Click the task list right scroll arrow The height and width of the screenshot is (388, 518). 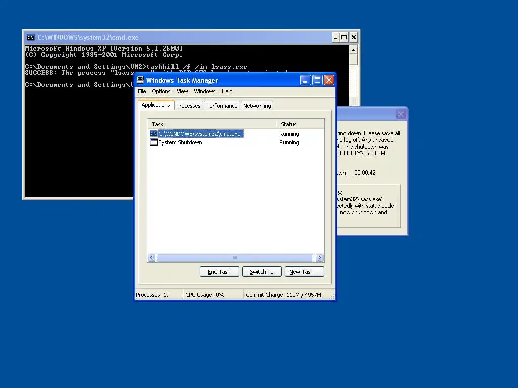[319, 257]
